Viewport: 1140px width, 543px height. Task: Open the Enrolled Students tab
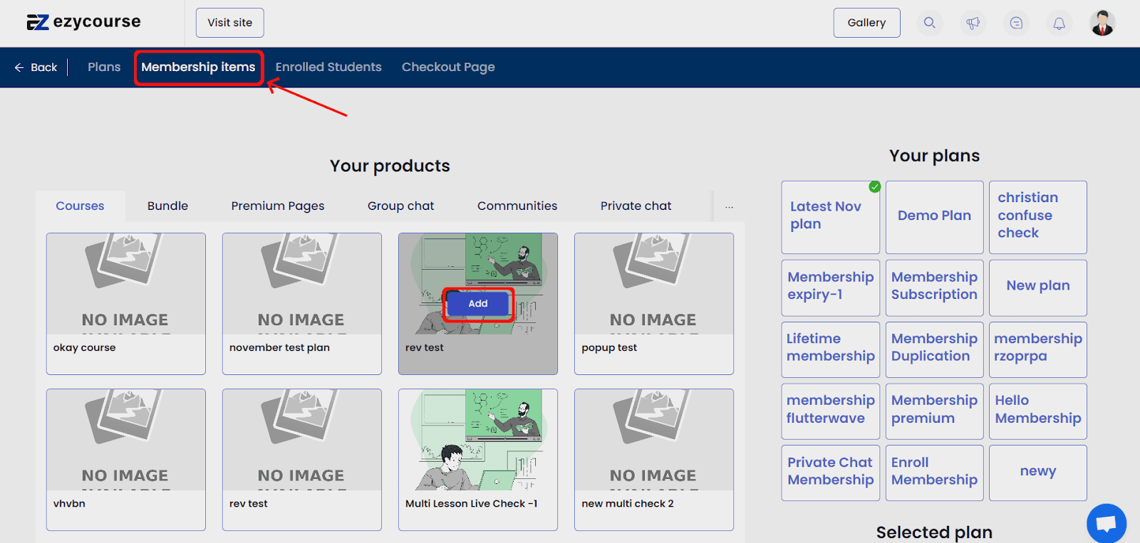[x=328, y=67]
